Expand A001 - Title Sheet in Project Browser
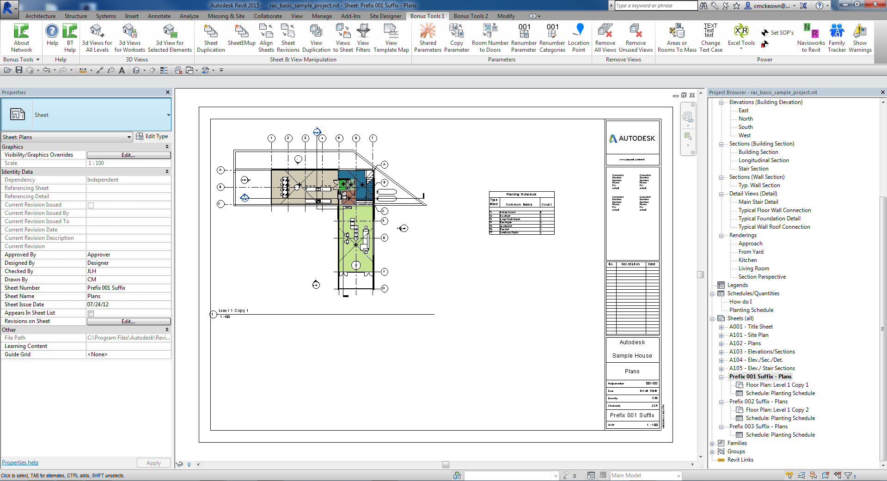This screenshot has width=887, height=481. 722,327
